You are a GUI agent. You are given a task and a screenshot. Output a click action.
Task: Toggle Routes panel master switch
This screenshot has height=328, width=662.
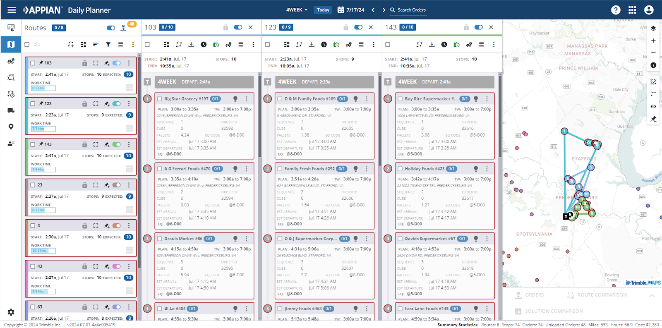click(111, 28)
